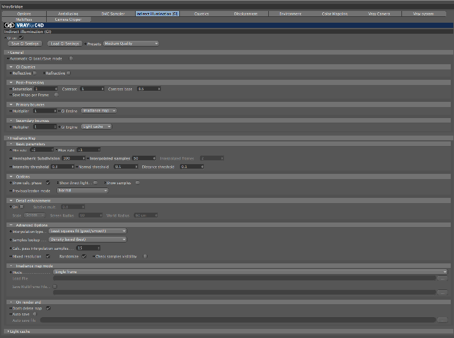The image size is (454, 338).
Task: Select the MultiPass tab
Action: coord(24,19)
